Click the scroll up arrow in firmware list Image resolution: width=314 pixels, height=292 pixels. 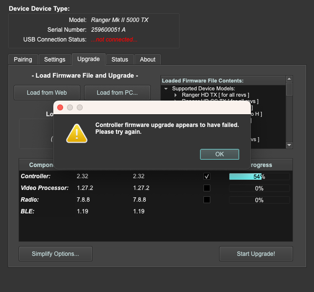point(289,79)
